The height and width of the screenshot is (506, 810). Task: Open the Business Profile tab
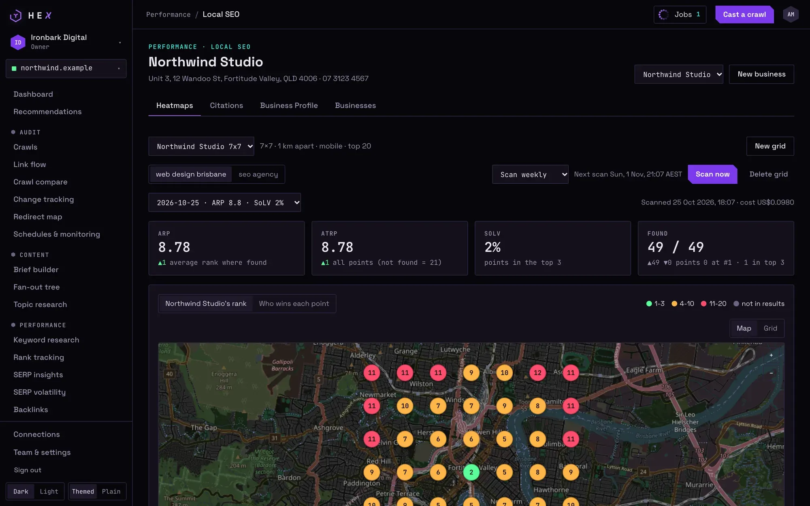[289, 106]
